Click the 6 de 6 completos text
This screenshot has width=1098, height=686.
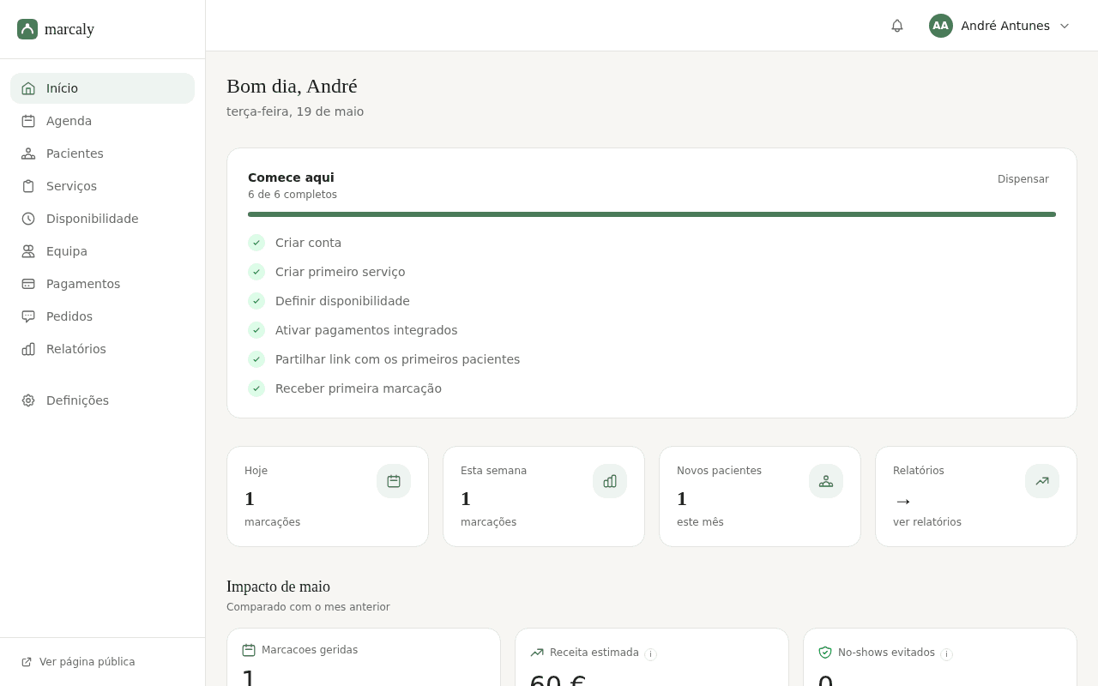pos(293,195)
